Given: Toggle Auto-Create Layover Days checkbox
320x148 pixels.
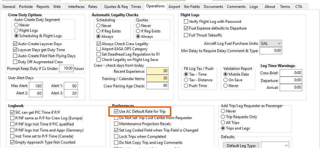Looking at the screenshot, I should pyautogui.click(x=15, y=44).
